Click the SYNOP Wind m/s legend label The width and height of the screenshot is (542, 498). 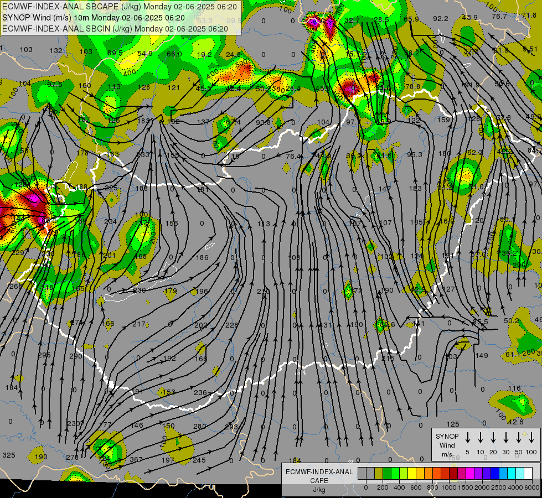(447, 445)
